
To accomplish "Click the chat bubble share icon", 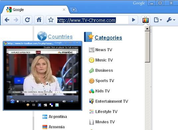I will pyautogui.click(x=28, y=105).
